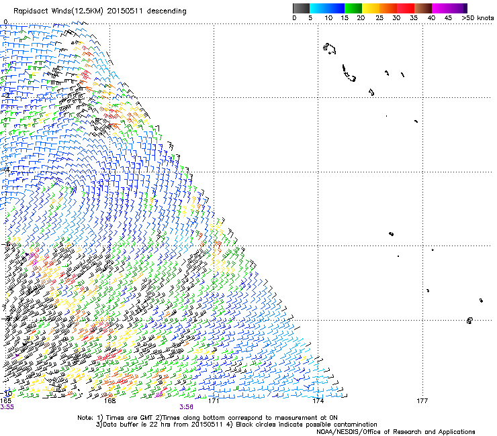Click the title 'Rapidscat Winds(12.5KM) 20150511 descending'
This screenshot has height=436, width=497.
(100, 11)
